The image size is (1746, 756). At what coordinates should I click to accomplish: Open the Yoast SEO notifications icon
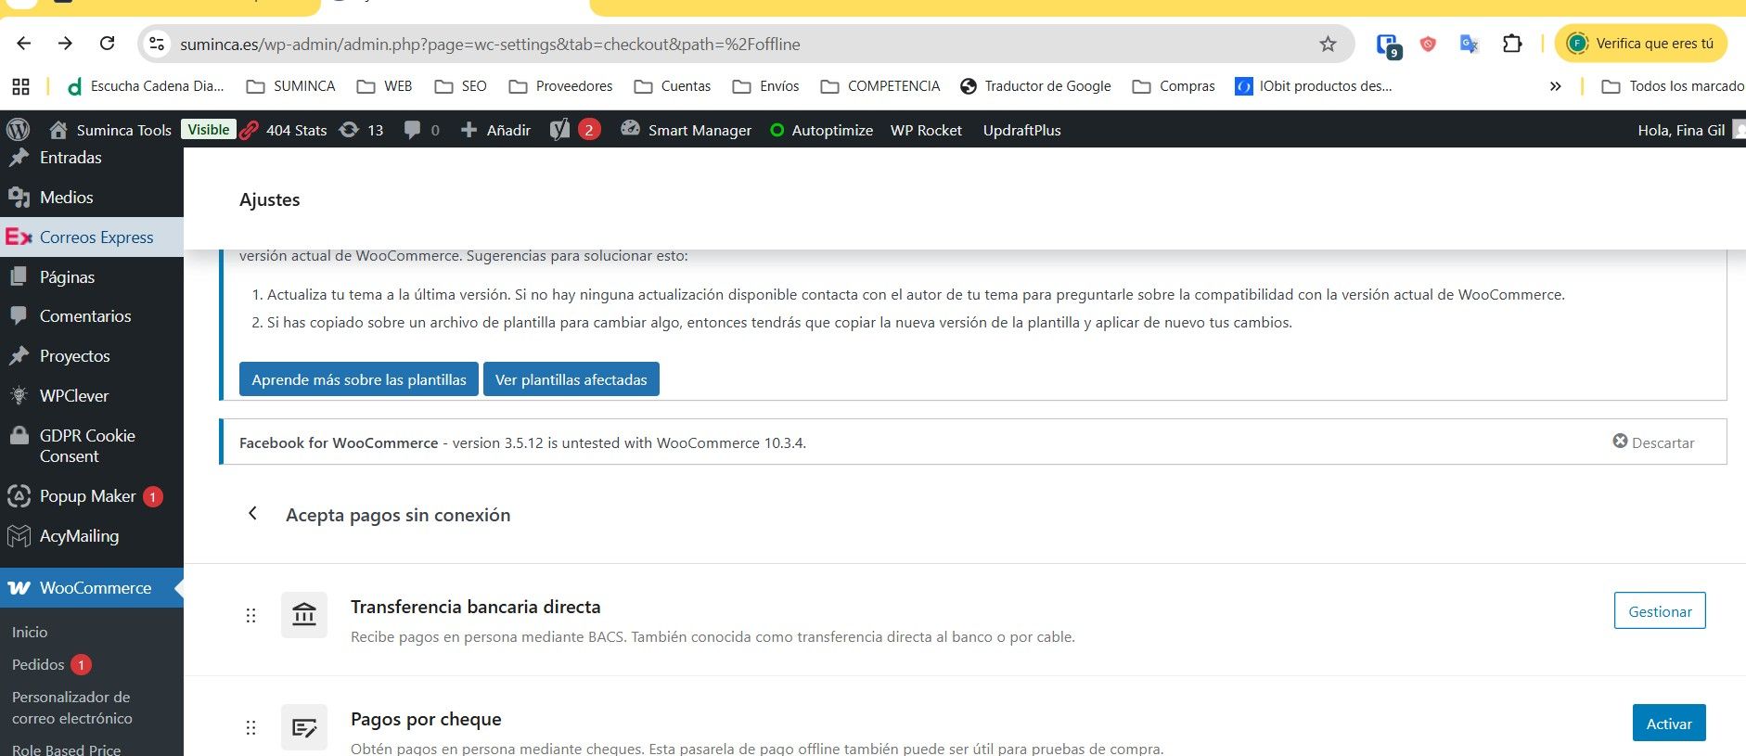[x=559, y=130]
